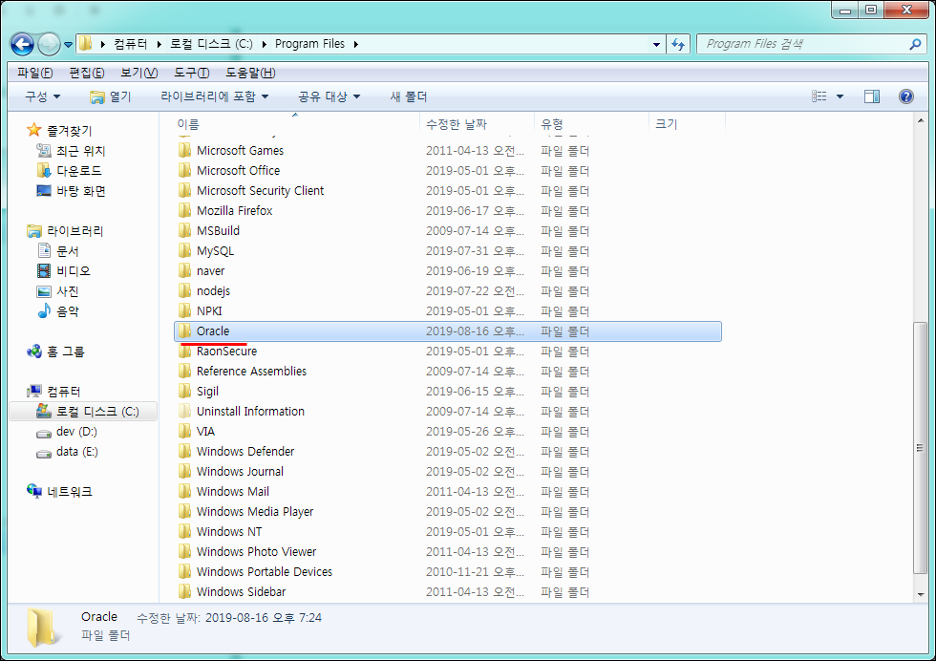936x661 pixels.
Task: Click 컴퓨터 in the address breadcrumb
Action: coord(130,44)
